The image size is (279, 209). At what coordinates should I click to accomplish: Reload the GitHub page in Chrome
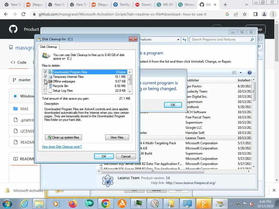[x=23, y=14]
